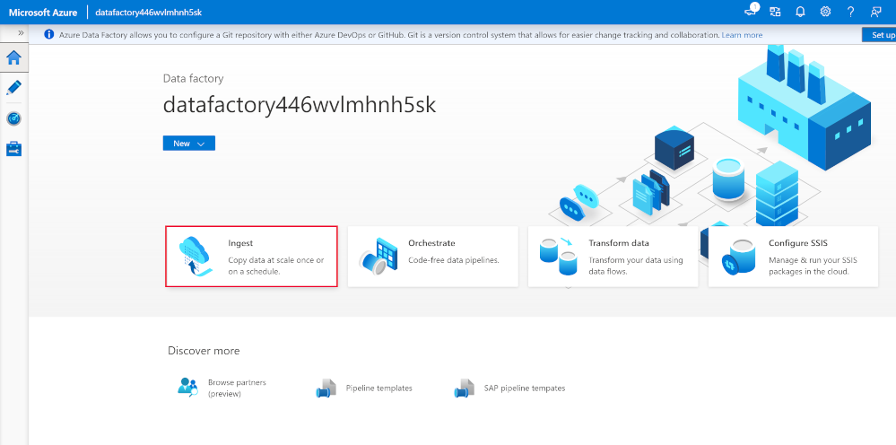Click the SAP pipeline templates icon
This screenshot has height=445, width=896.
464,388
